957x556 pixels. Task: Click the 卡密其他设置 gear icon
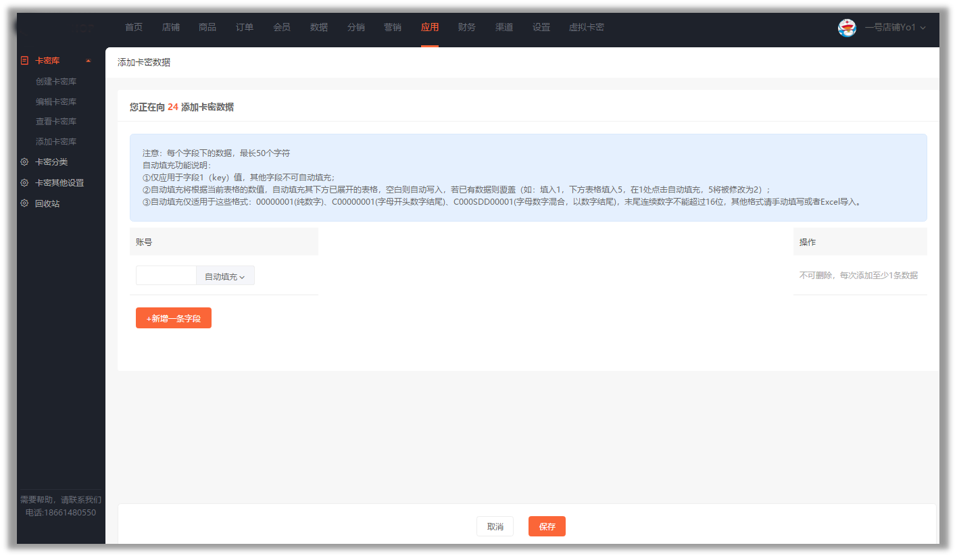click(24, 183)
